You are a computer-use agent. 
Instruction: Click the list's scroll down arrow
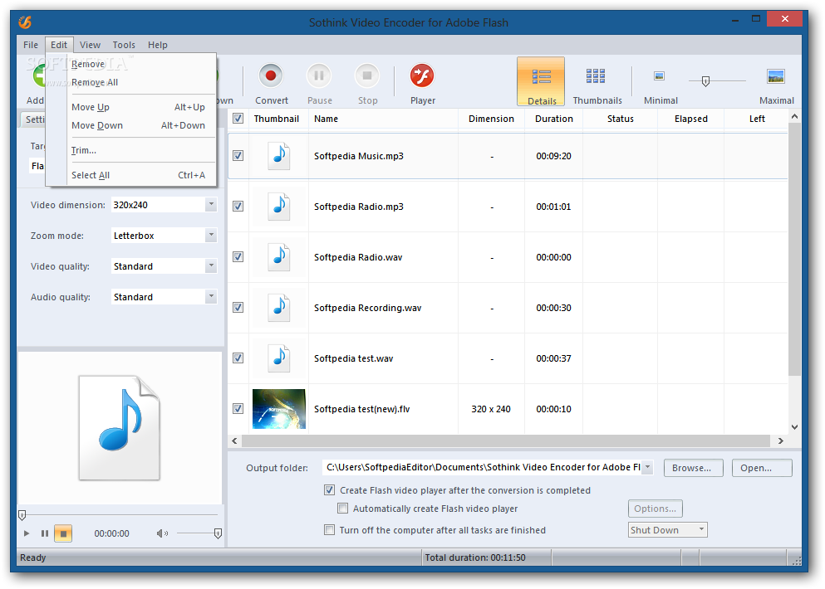click(x=794, y=427)
